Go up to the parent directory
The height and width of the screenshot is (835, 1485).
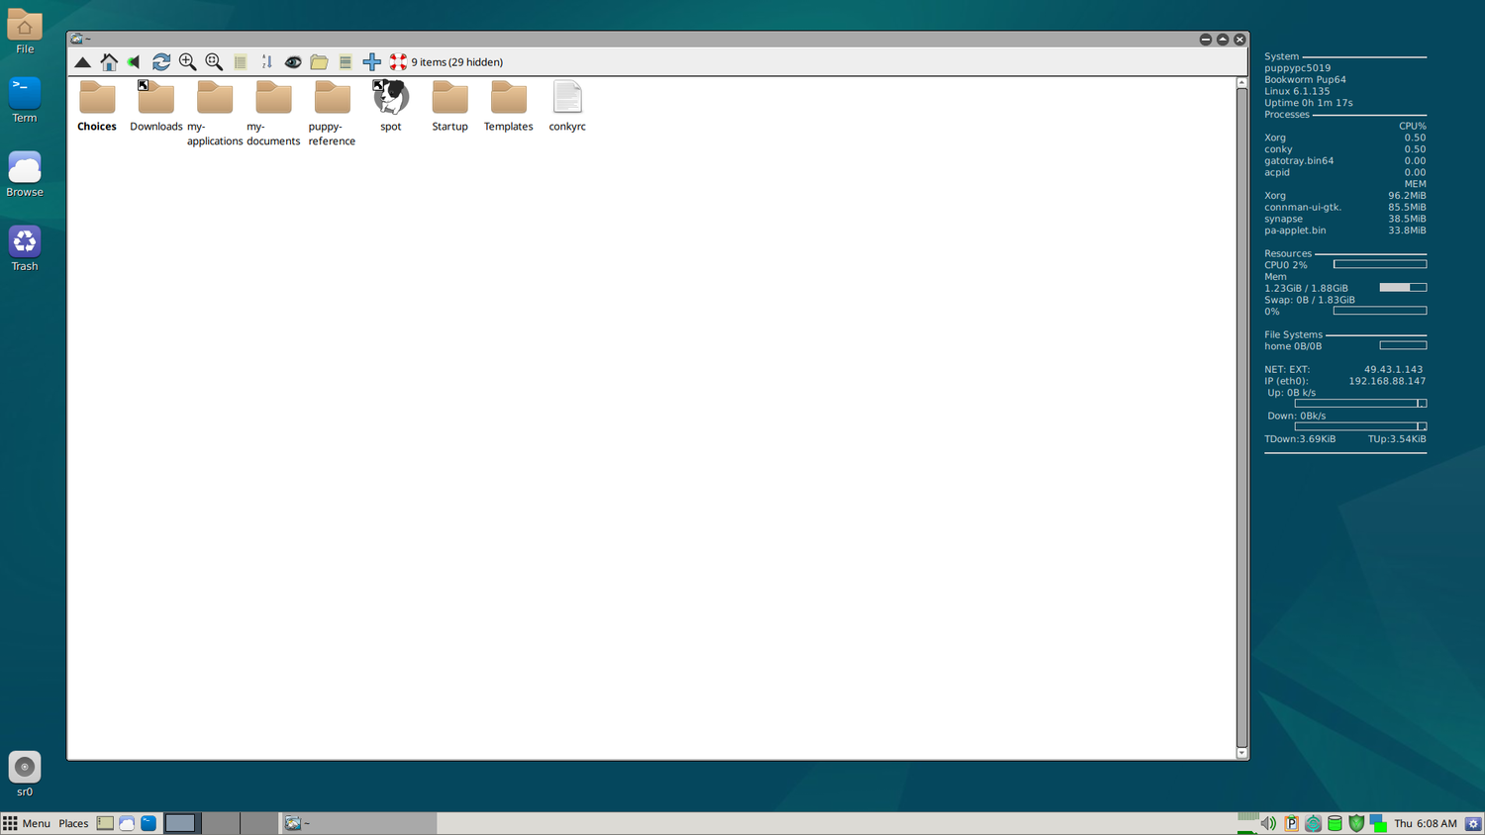click(x=83, y=62)
